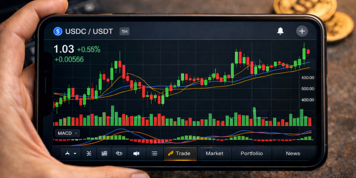Tap the USDC / USDT pair title

(x=89, y=31)
